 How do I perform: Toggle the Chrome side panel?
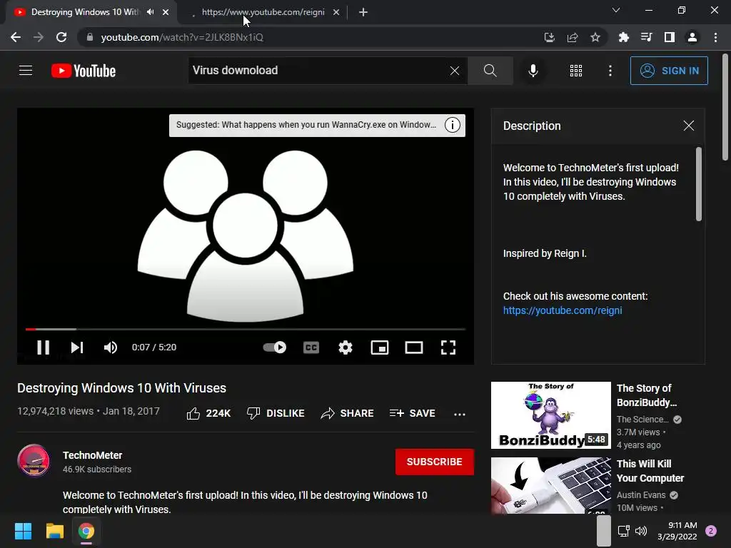pos(670,37)
